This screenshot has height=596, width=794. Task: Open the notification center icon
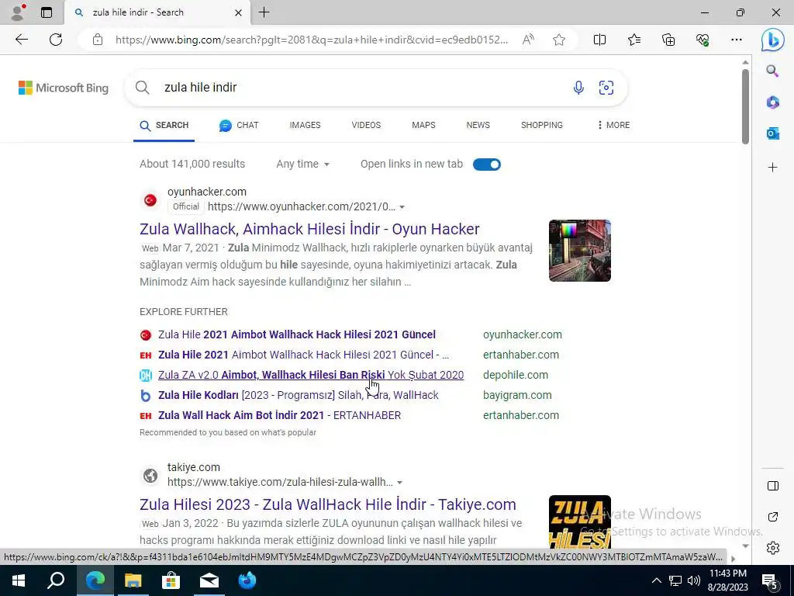point(770,581)
